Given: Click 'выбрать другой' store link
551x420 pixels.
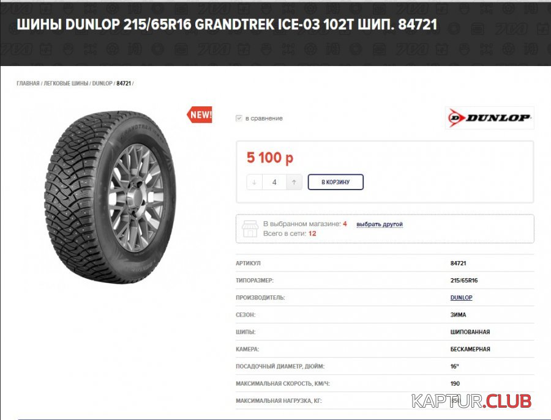Looking at the screenshot, I should 380,224.
